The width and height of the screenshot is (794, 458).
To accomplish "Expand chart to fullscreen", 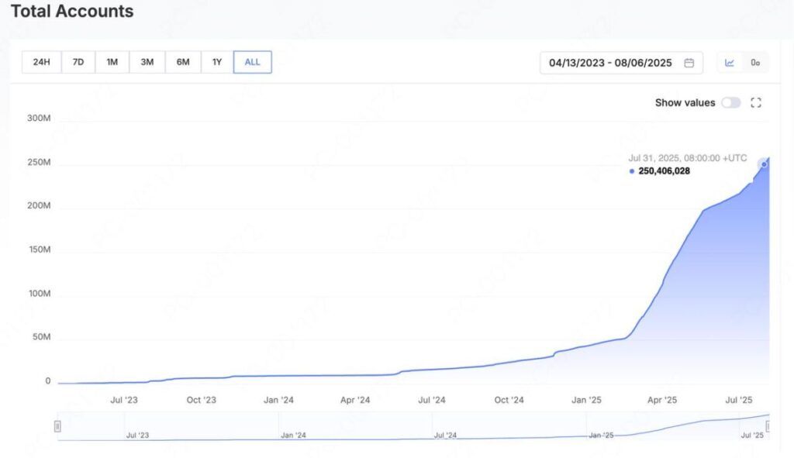I will coord(756,103).
